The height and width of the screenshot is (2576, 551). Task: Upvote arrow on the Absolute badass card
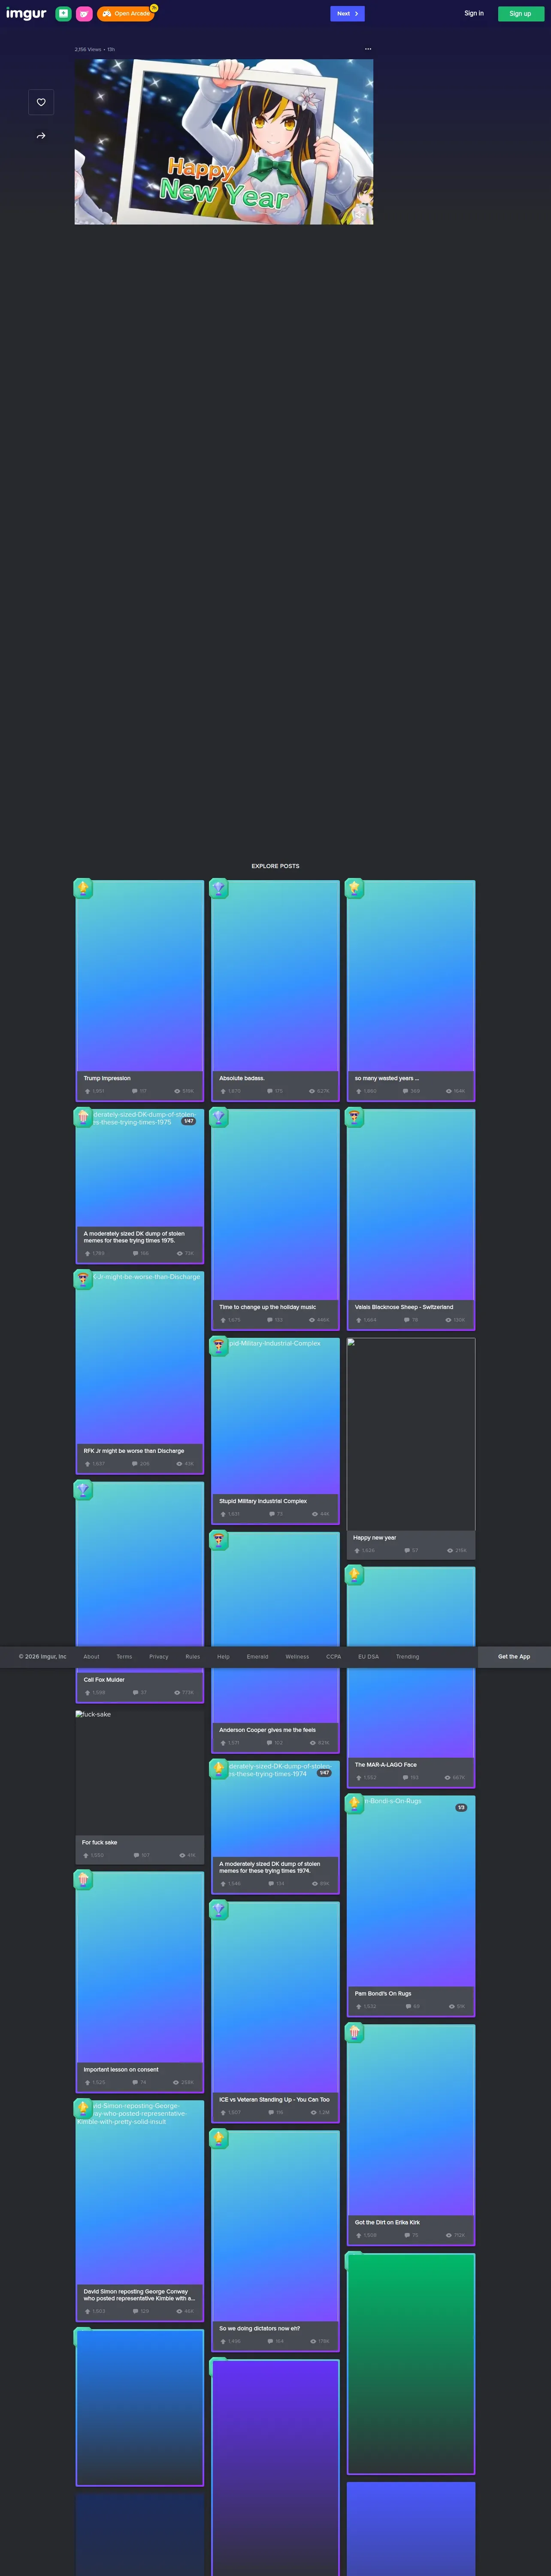pyautogui.click(x=223, y=1091)
